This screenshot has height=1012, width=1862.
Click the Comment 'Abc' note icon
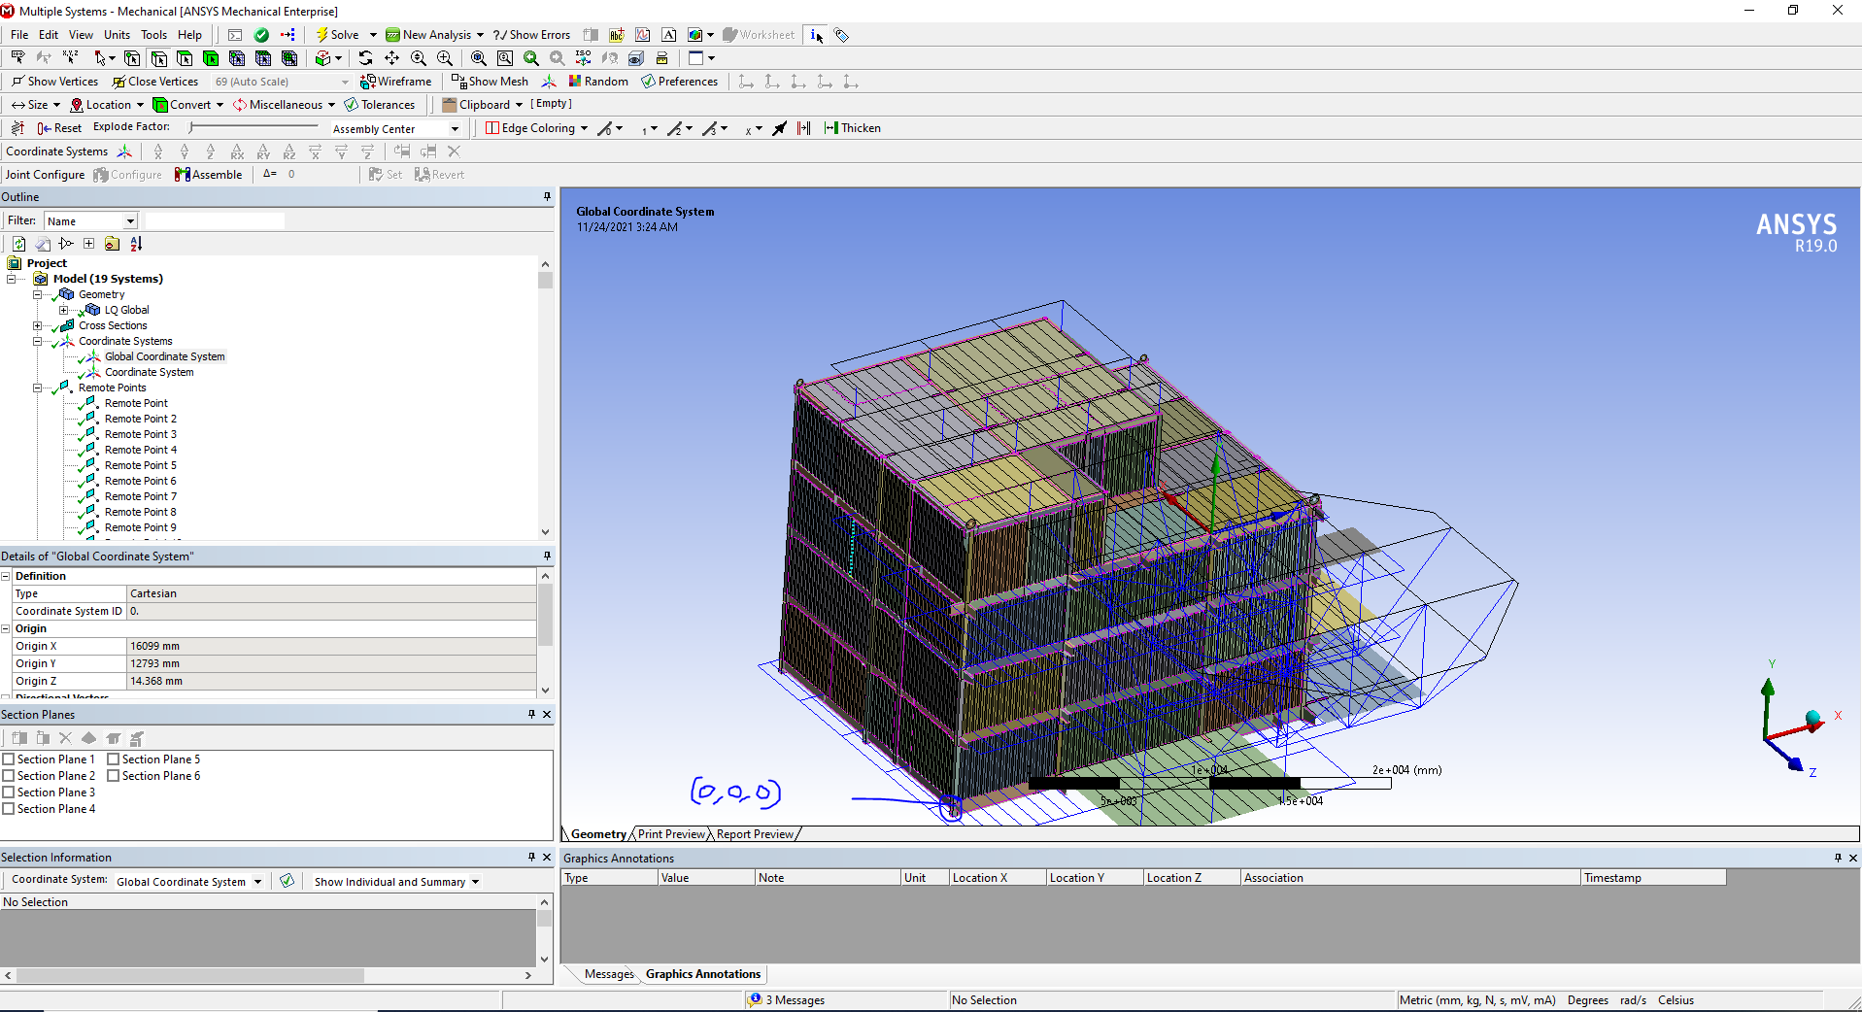coord(617,35)
